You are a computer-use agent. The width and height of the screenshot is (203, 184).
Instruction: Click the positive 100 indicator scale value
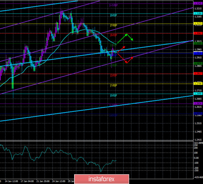pyautogui.click(x=196, y=153)
